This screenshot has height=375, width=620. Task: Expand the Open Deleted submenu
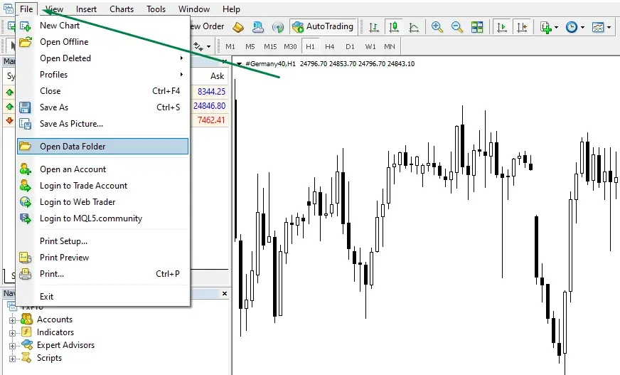pyautogui.click(x=103, y=58)
